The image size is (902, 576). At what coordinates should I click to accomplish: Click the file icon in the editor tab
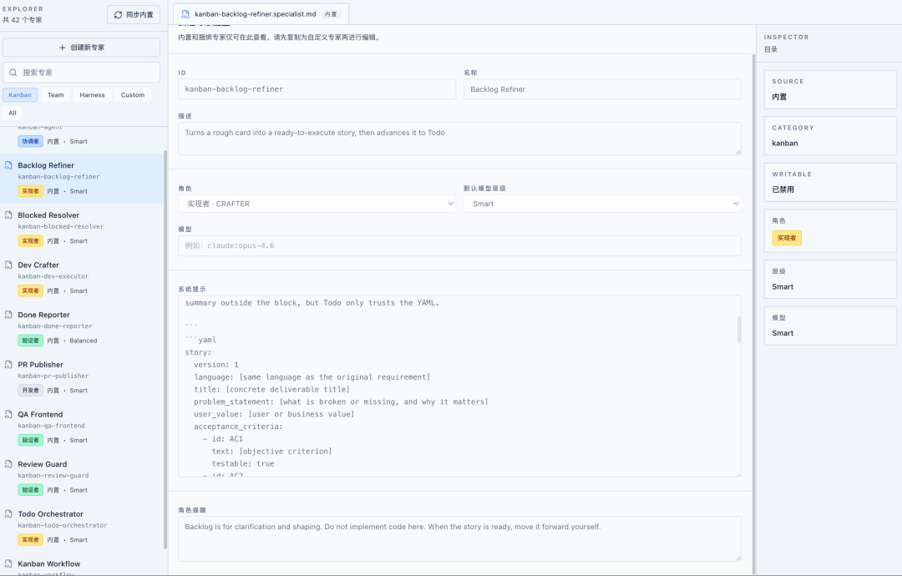185,14
